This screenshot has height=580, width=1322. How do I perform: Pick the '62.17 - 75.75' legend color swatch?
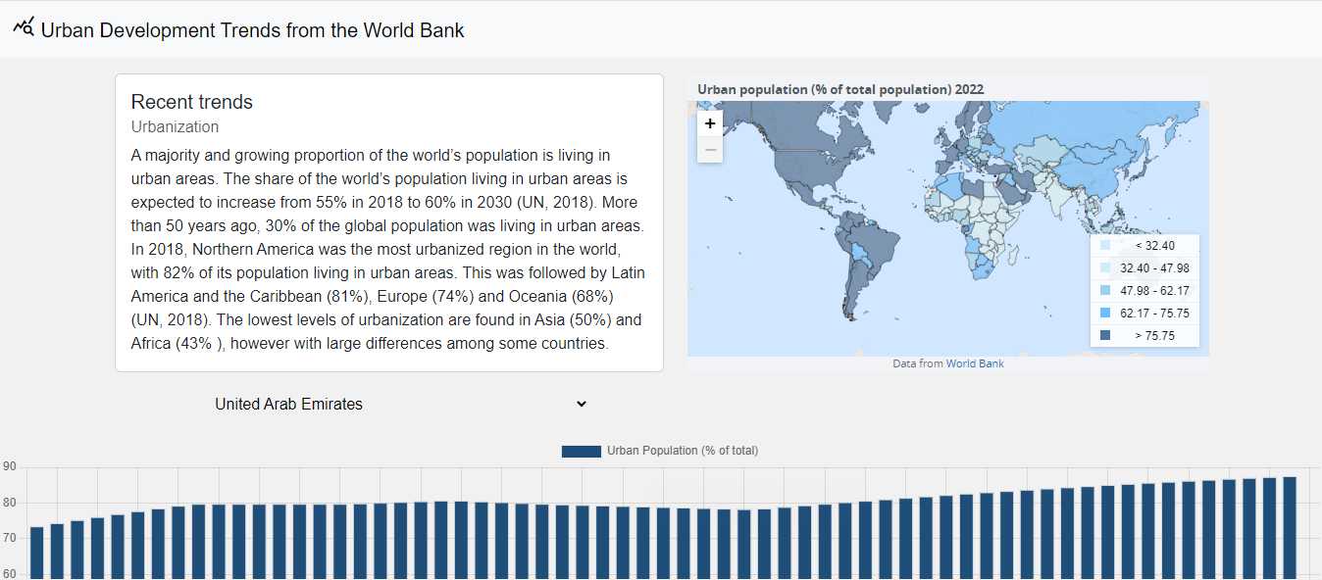[1105, 314]
